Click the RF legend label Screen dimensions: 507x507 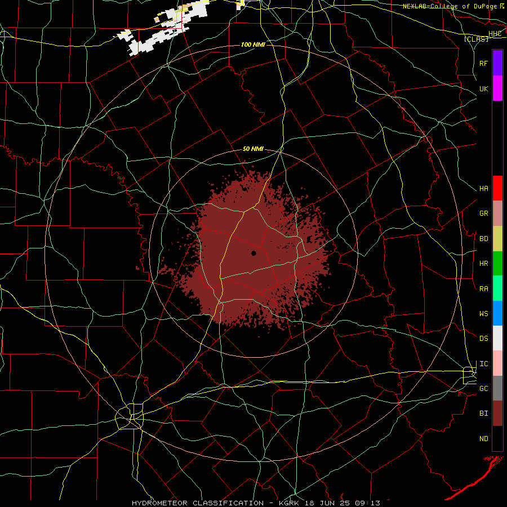[x=483, y=63]
